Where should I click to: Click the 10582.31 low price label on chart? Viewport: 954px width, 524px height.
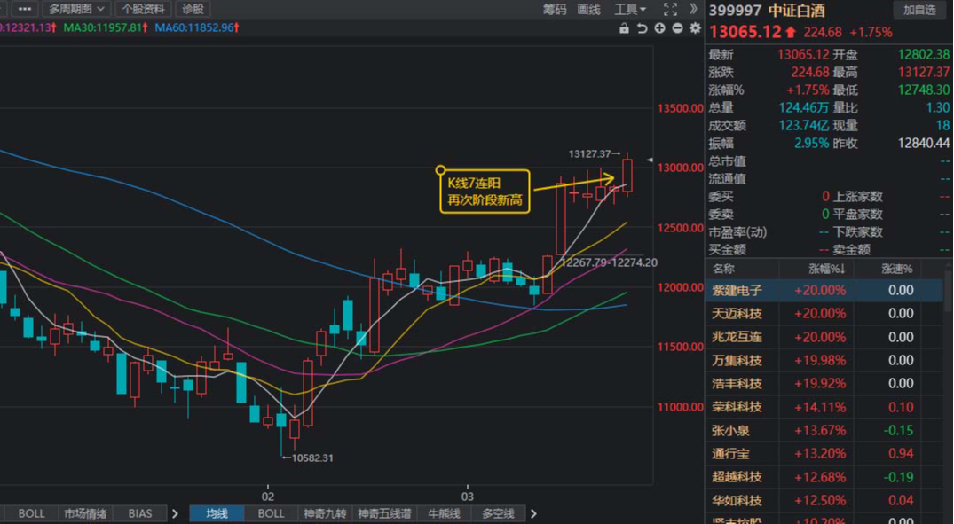312,458
